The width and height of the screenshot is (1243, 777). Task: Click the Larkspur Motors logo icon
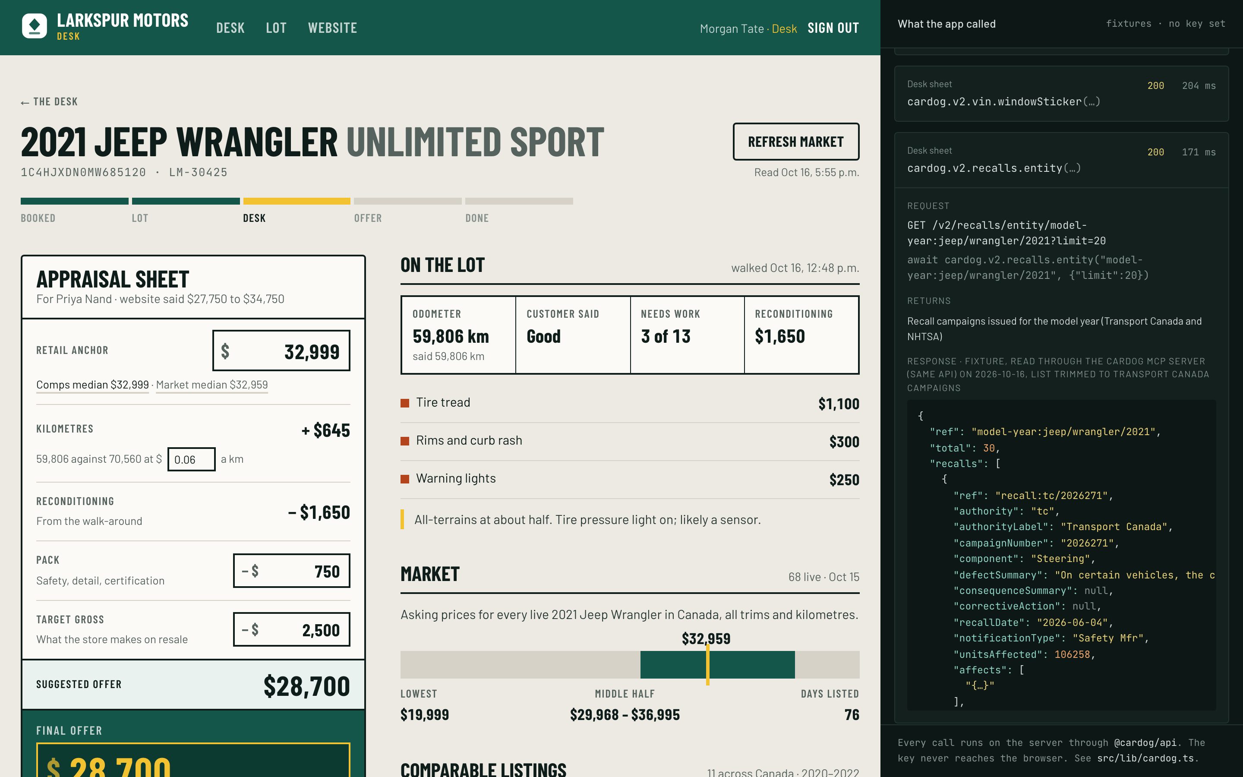point(35,26)
